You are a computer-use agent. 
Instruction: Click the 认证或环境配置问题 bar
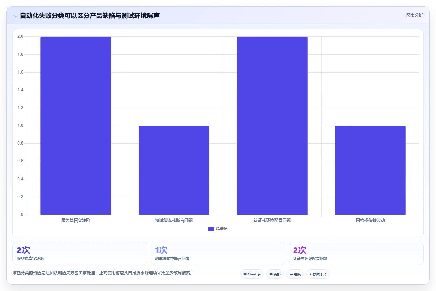pos(272,126)
